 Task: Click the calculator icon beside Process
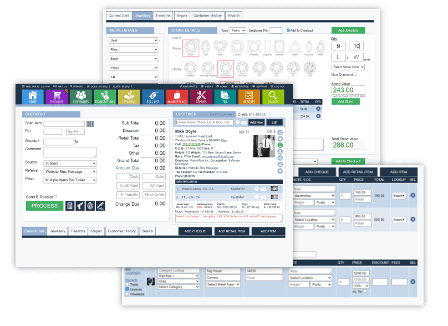[70, 206]
